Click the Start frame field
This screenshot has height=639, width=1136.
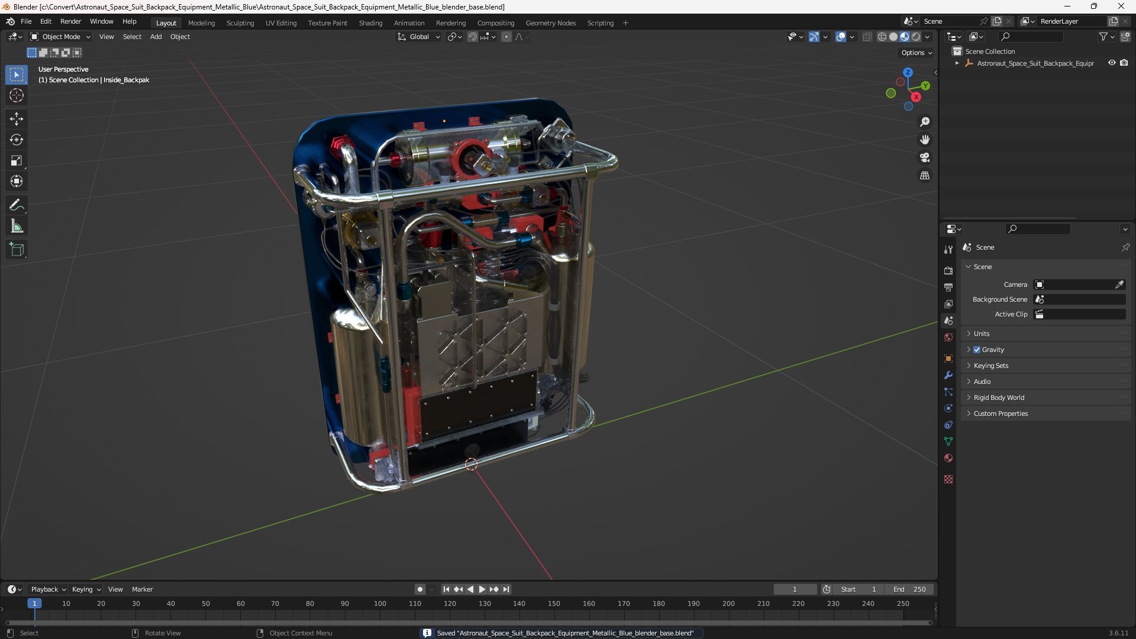click(x=859, y=589)
